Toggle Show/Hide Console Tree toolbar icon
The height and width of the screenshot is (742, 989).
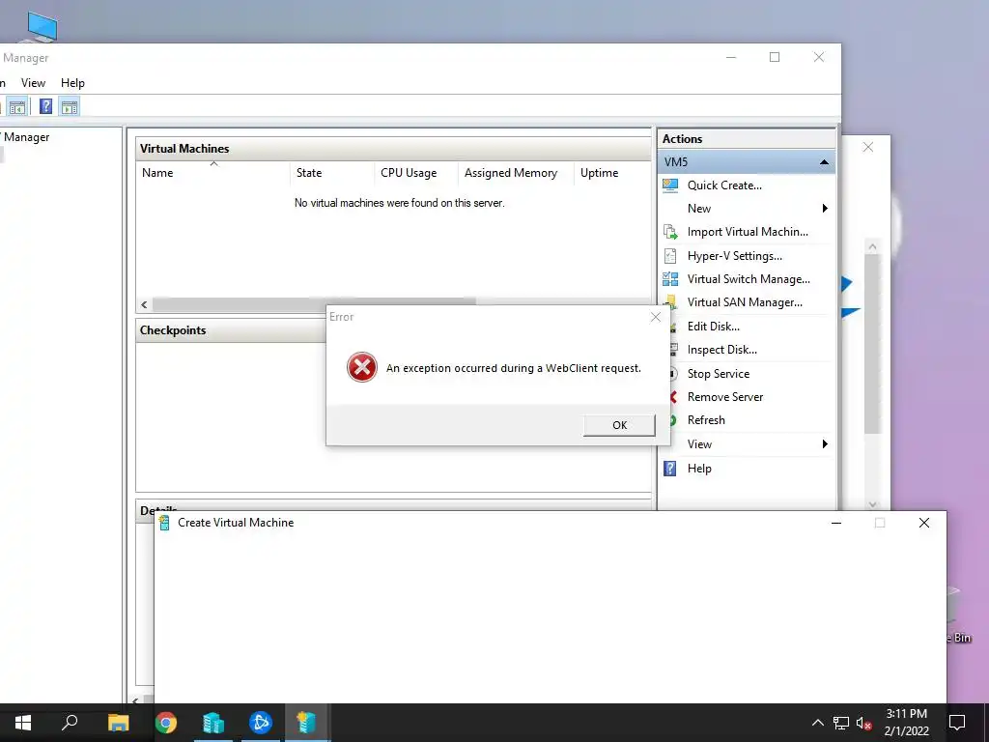(17, 106)
